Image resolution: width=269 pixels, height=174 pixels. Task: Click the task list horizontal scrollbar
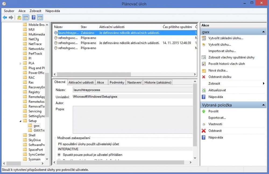tap(94, 74)
